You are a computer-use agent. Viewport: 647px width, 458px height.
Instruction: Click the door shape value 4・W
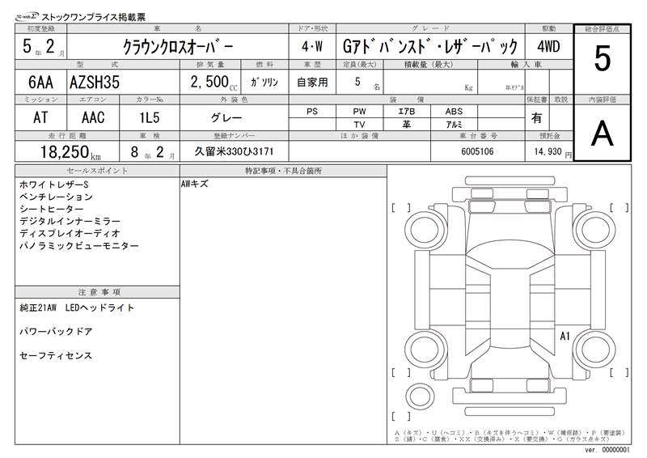click(312, 46)
